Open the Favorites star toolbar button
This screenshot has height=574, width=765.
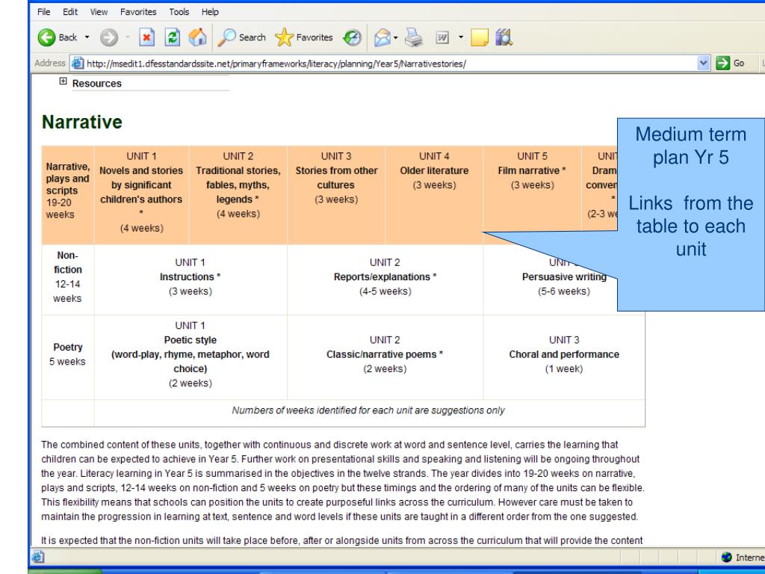pyautogui.click(x=303, y=37)
